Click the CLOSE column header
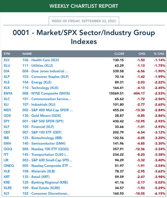This screenshot has width=167, height=198. 119,54
